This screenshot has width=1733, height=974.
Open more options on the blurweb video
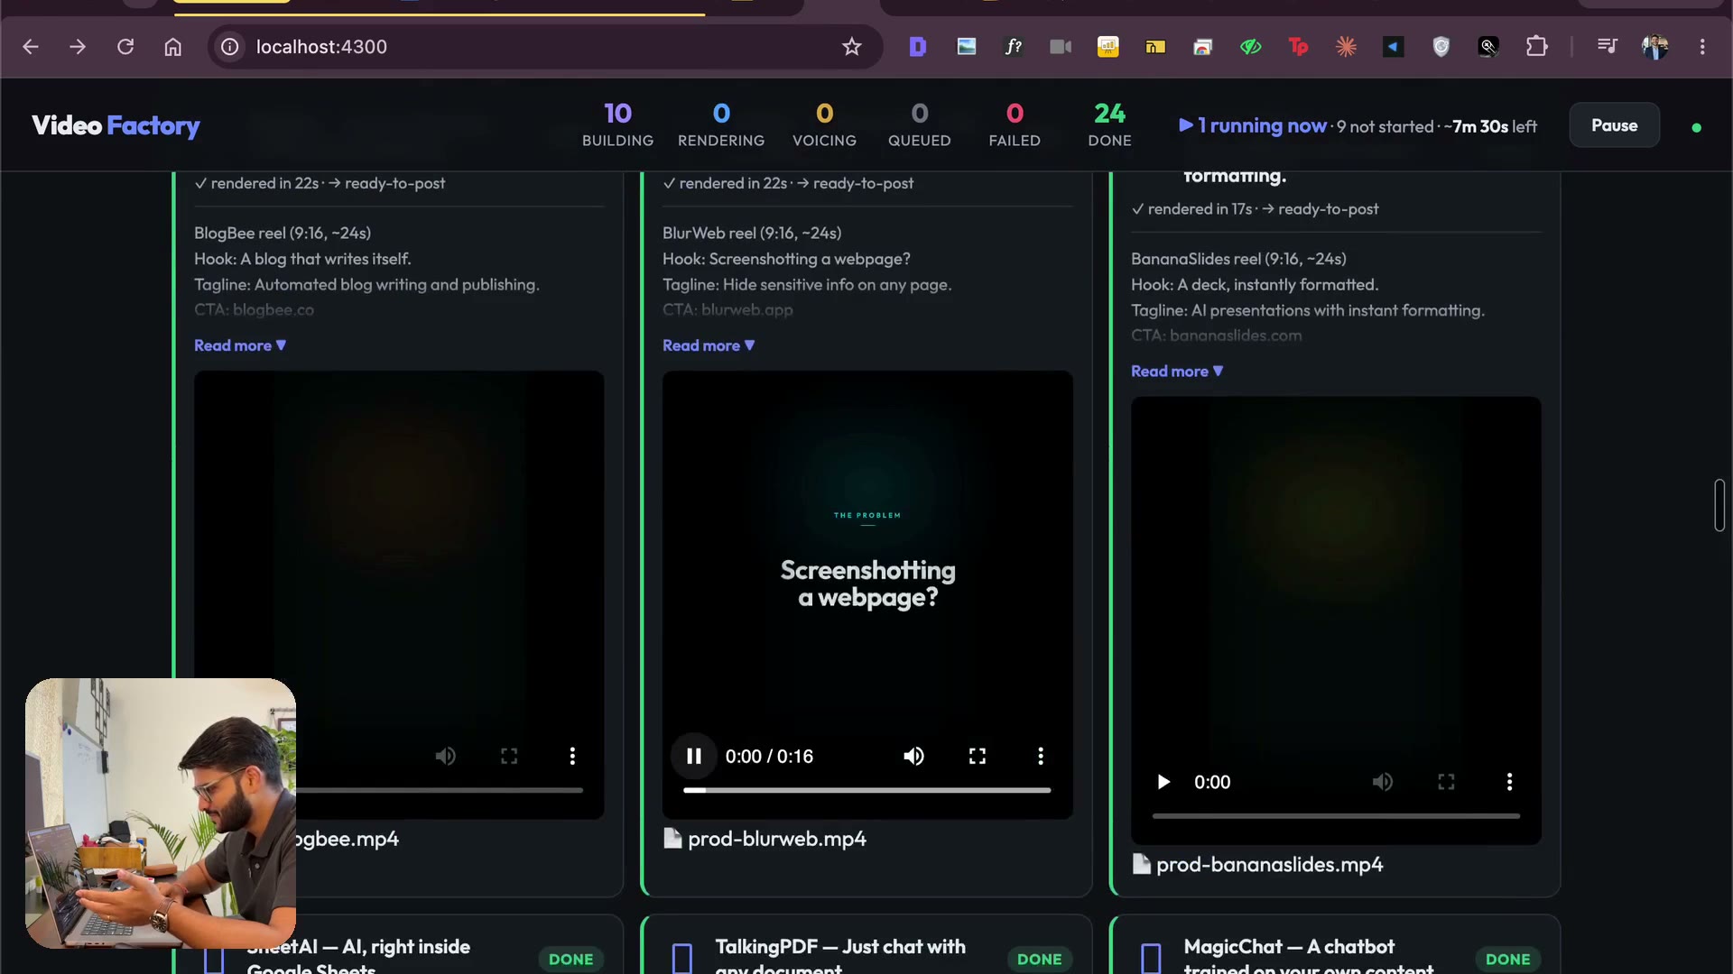pos(1041,757)
